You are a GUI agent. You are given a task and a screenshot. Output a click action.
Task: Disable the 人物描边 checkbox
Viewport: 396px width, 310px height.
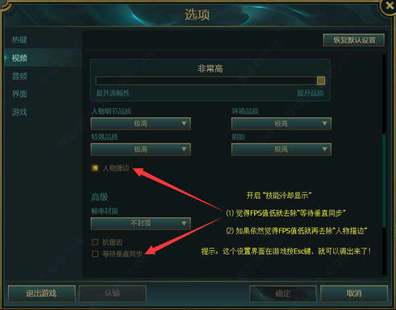tap(95, 168)
